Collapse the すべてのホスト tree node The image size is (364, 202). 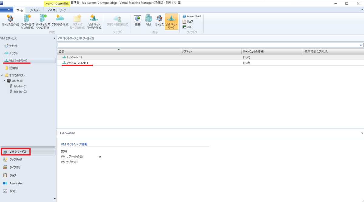(2, 75)
